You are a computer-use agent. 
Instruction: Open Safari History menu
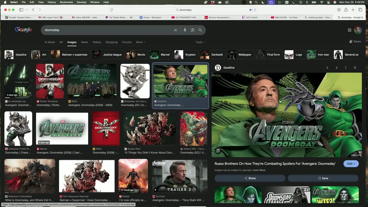point(52,2)
